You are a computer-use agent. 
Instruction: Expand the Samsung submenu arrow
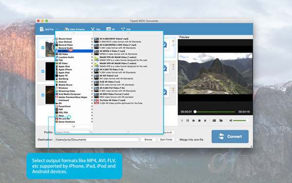(x=92, y=78)
